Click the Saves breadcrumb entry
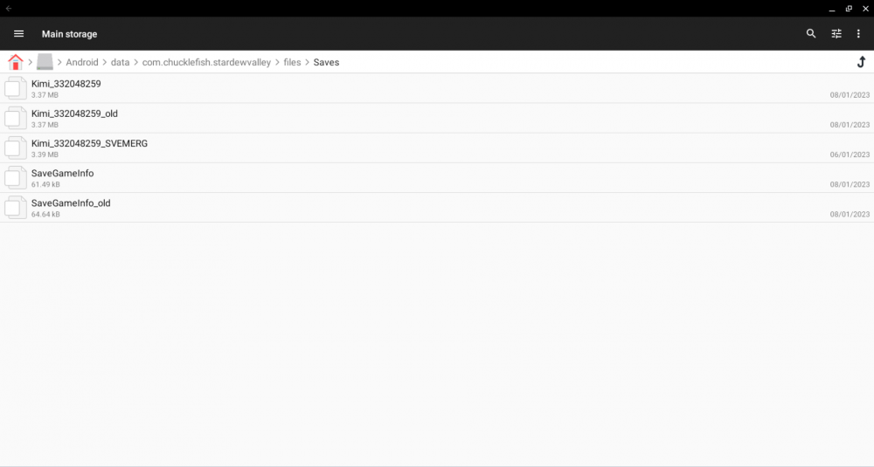The width and height of the screenshot is (874, 467). [x=326, y=62]
